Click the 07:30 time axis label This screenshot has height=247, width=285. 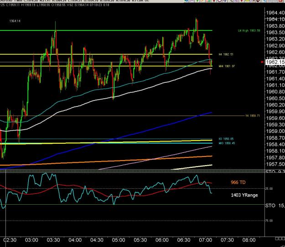click(227, 240)
